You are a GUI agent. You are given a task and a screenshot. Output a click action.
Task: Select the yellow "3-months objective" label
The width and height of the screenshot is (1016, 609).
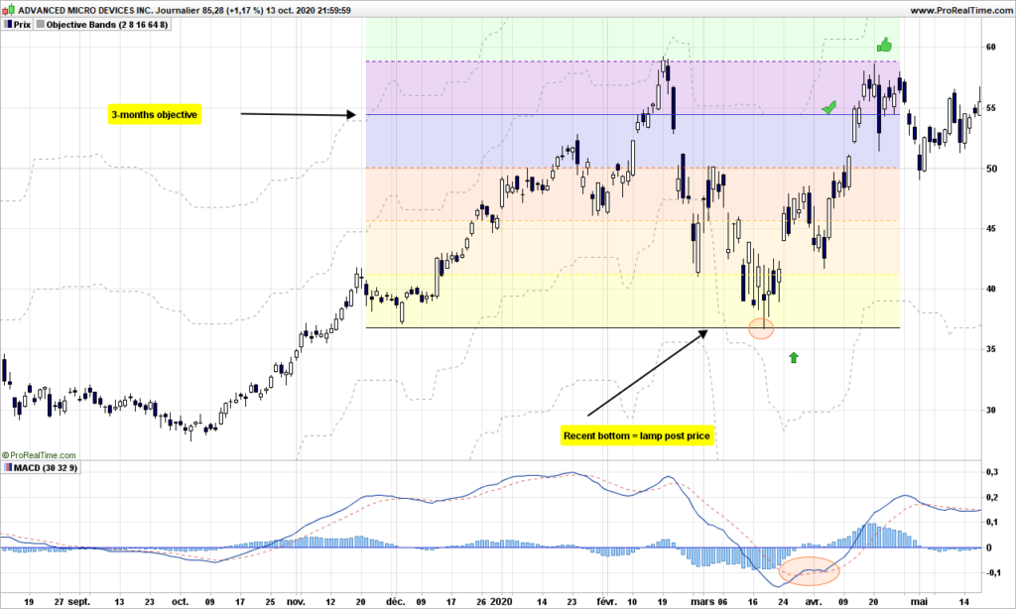pos(154,115)
